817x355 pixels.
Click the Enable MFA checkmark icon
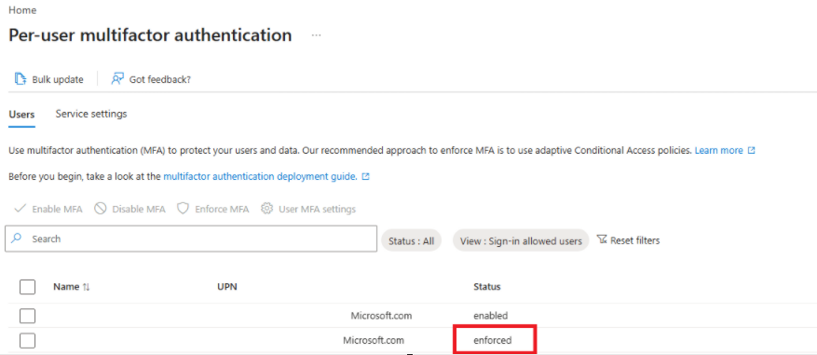20,209
